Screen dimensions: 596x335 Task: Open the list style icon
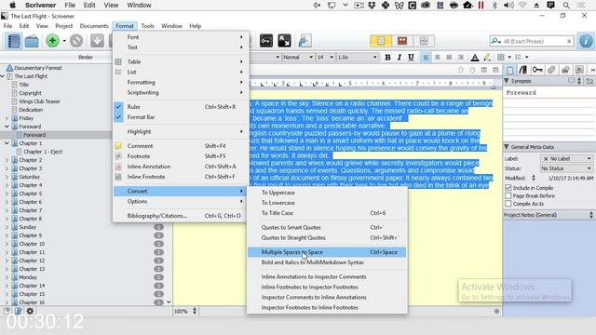pyautogui.click(x=518, y=58)
